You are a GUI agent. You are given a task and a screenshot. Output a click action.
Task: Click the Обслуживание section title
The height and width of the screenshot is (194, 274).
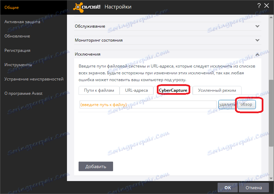[90, 26]
